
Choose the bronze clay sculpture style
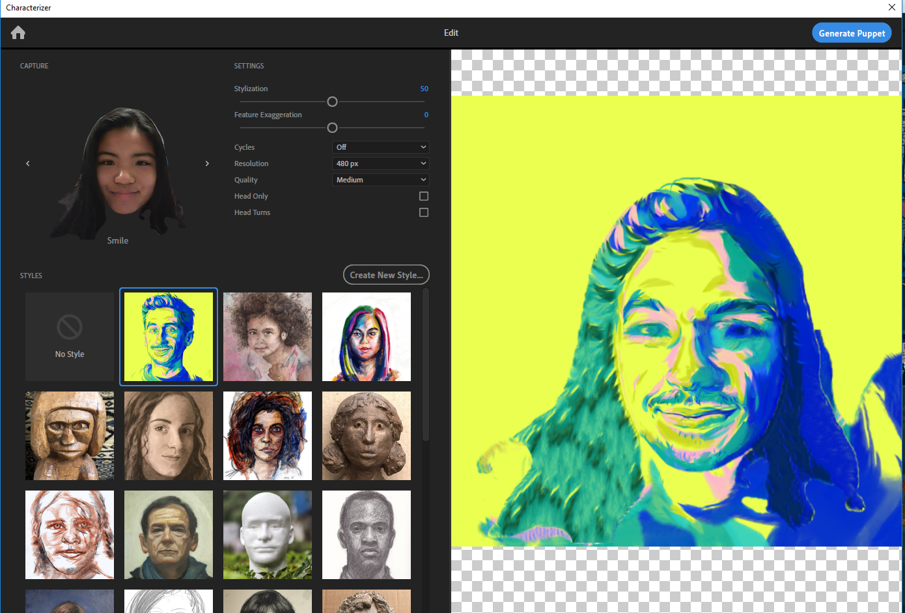367,436
